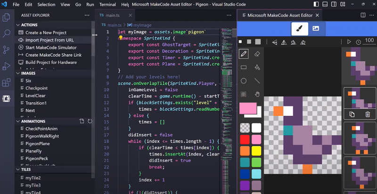Toggle the secondary side bar layout
The height and width of the screenshot is (194, 377).
click(334, 4)
